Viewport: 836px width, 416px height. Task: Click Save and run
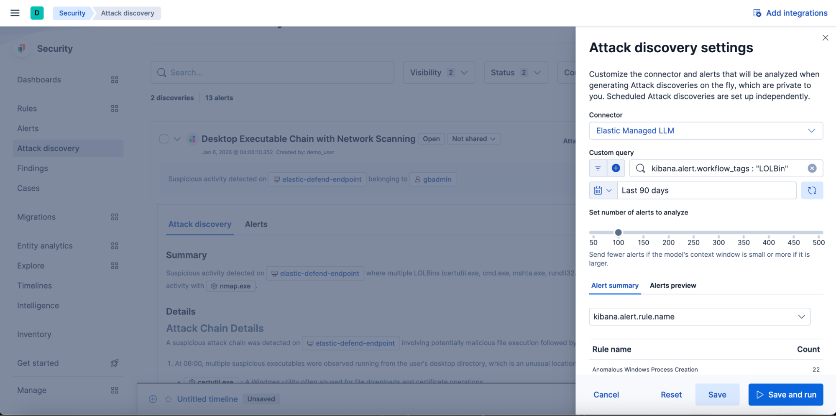[786, 395]
